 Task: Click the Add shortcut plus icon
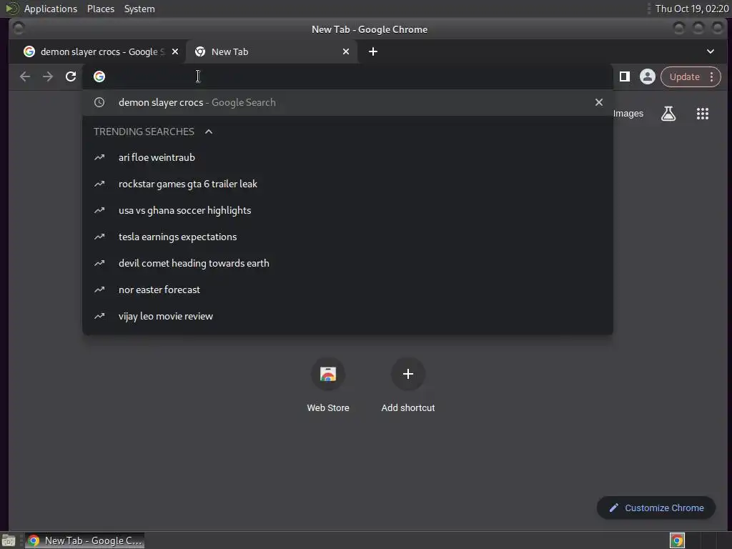407,374
